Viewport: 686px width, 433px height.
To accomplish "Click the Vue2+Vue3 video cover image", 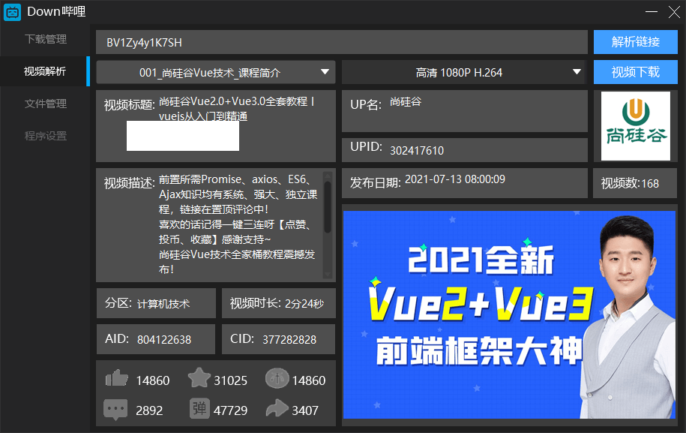I will click(x=509, y=314).
